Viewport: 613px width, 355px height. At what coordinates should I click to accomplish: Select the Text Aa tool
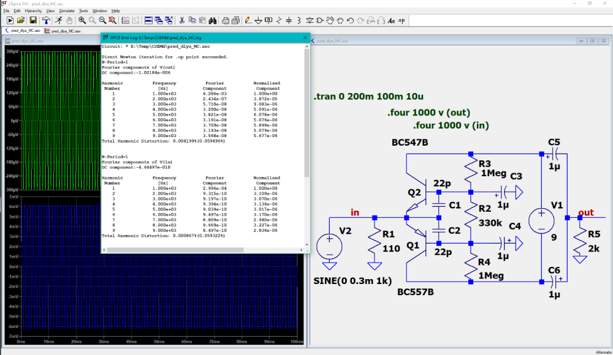click(390, 20)
